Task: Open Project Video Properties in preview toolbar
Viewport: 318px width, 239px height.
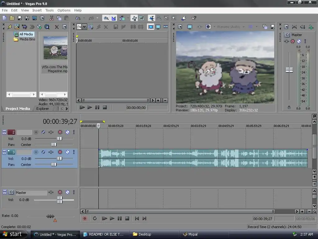Action: coord(180,27)
